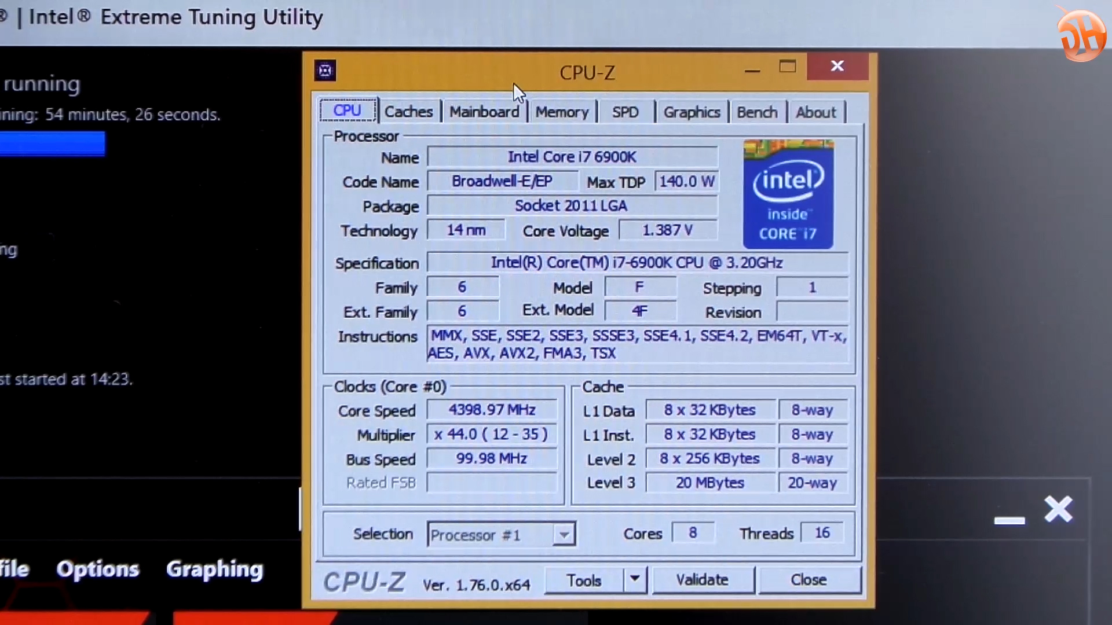Minimize the Intel XTU panel with white dash

1009,521
